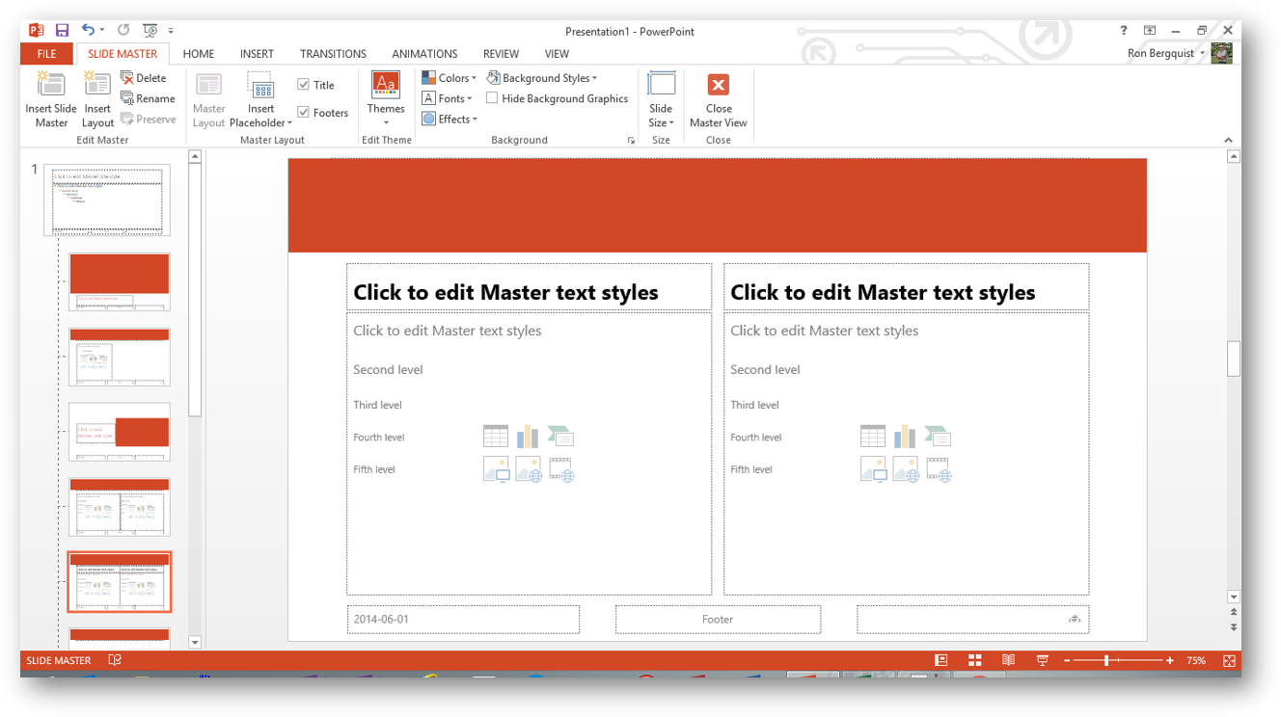Viewport: 1281px width, 717px height.
Task: Select the title slide layout thumbnail
Action: coord(119,282)
